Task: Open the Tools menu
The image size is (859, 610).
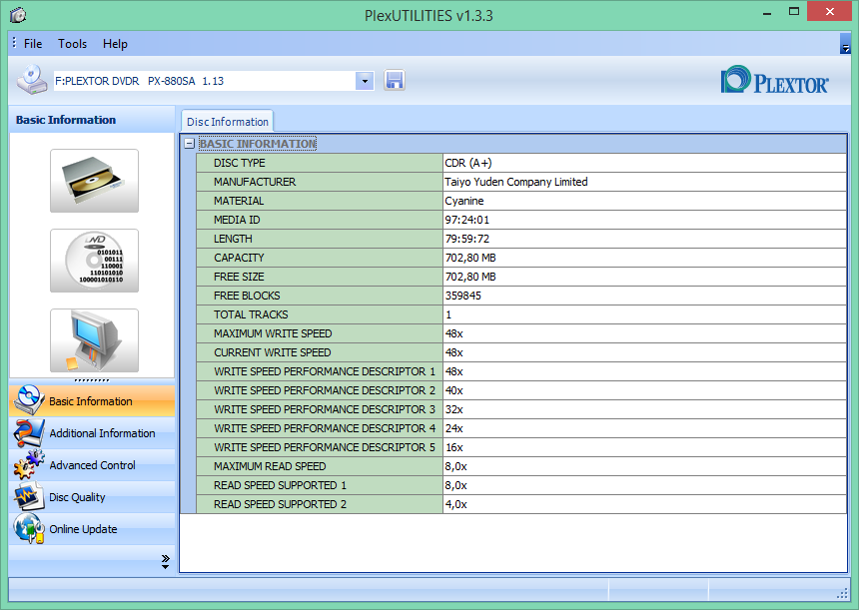Action: tap(72, 44)
